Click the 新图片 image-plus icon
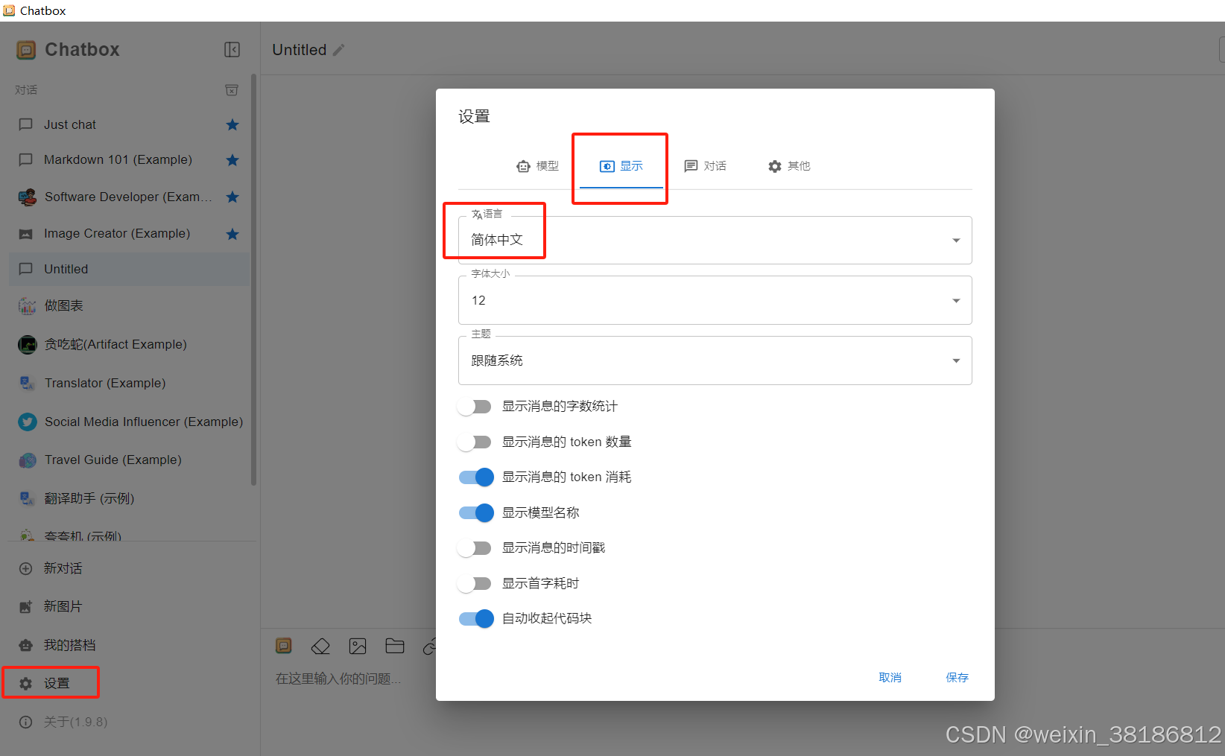 pyautogui.click(x=25, y=606)
